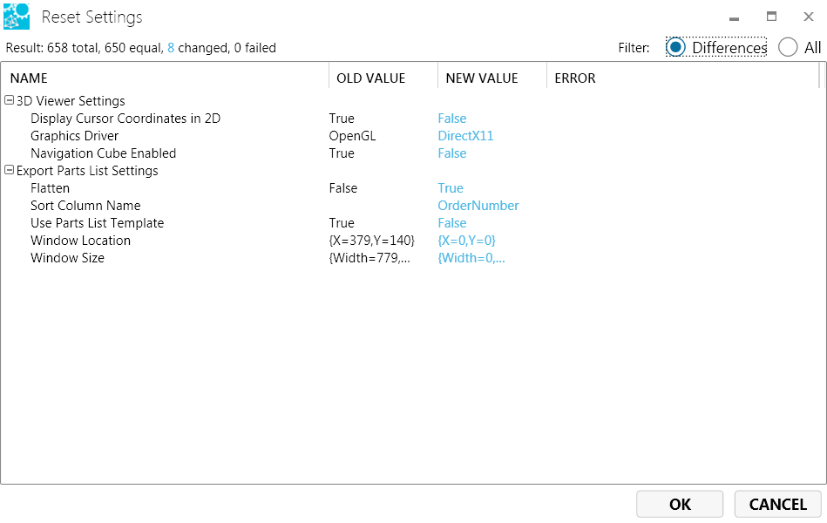Maximize the Reset Settings window

[771, 17]
